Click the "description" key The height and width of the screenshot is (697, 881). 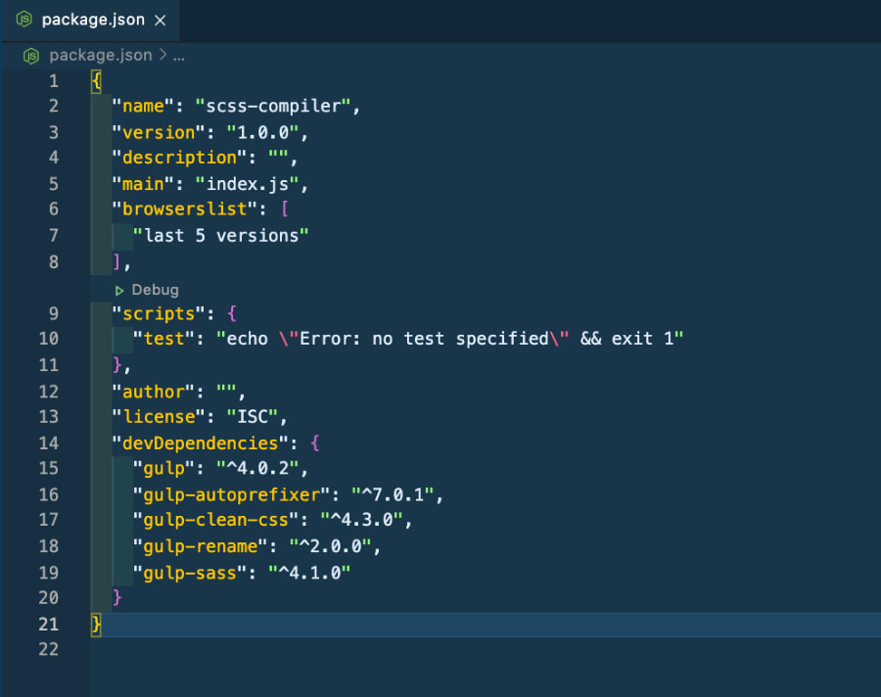(180, 158)
